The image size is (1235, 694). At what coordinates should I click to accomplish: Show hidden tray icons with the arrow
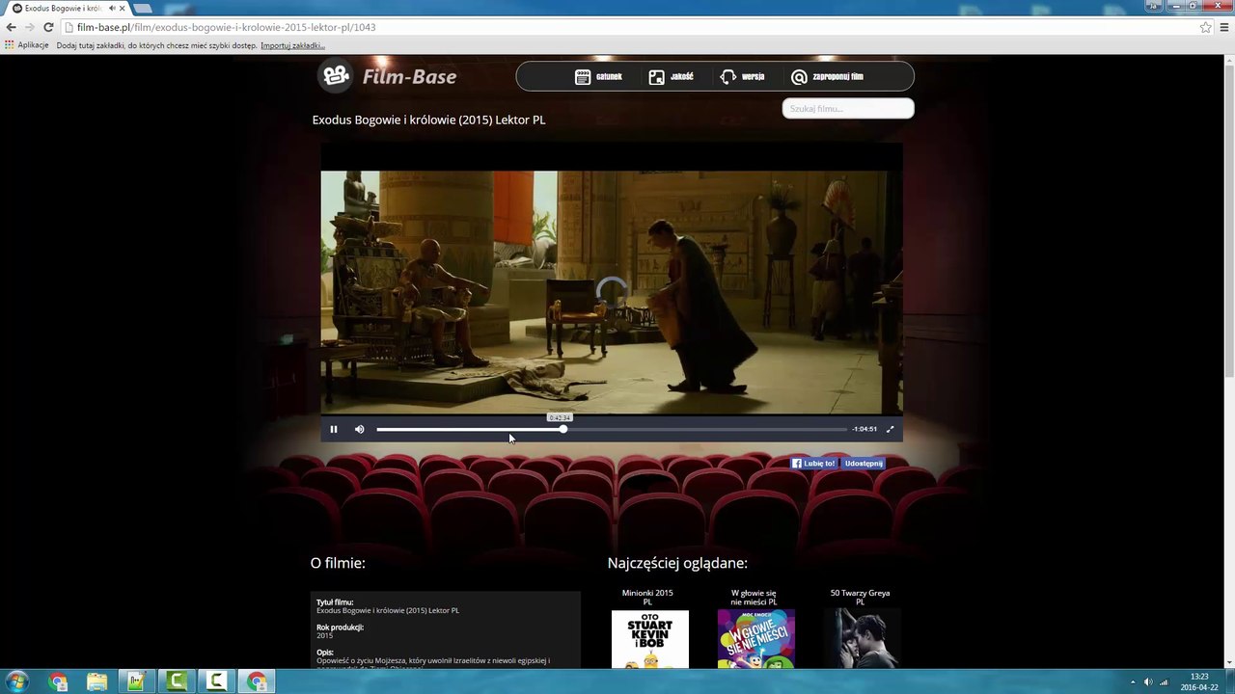(x=1133, y=682)
